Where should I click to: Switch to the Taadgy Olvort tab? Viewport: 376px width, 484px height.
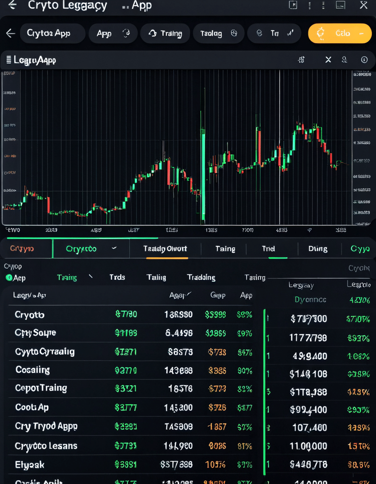(x=165, y=249)
